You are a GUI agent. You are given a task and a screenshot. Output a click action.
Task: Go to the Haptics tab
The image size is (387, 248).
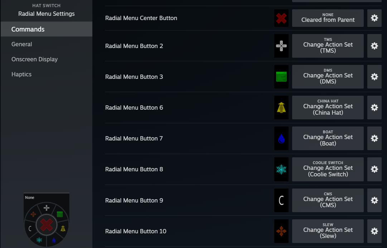pos(21,75)
